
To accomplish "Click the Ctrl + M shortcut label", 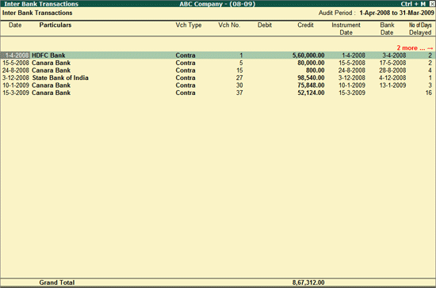I will coord(413,4).
